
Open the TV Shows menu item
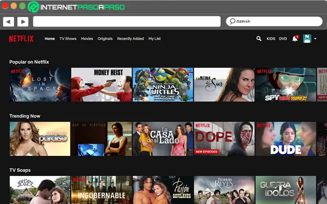pyautogui.click(x=68, y=39)
